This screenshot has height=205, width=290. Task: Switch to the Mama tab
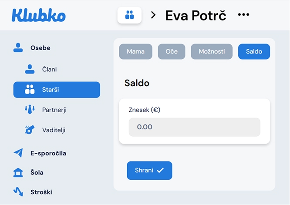[x=135, y=51]
